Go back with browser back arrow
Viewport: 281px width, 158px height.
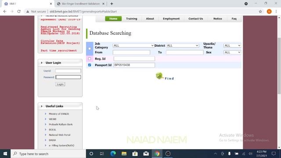[5, 11]
